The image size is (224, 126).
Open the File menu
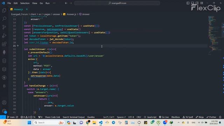tap(9, 3)
